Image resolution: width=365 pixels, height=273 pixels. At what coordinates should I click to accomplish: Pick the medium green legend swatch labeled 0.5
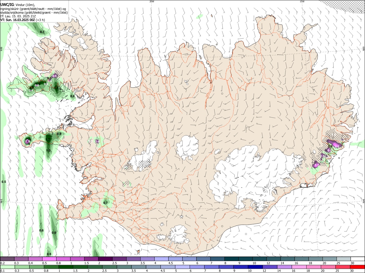point(36,267)
